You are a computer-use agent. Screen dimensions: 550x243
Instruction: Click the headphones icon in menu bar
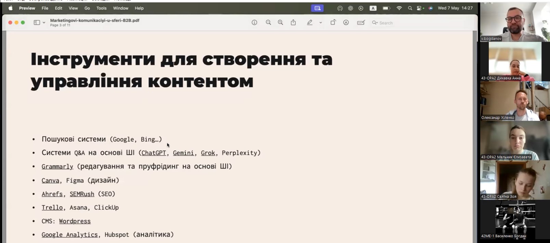[340, 8]
